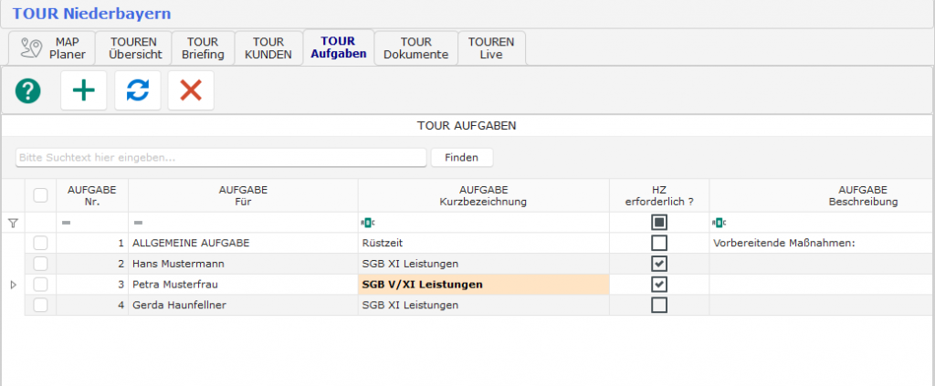Click the funnel filter icon in the filter row
The width and height of the screenshot is (935, 386).
[13, 223]
